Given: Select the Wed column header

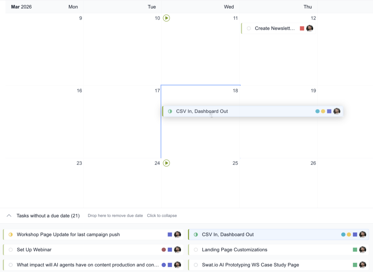Looking at the screenshot, I should pos(229,7).
